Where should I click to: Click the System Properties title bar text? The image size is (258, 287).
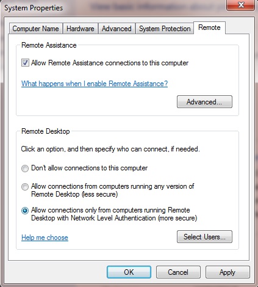[34, 8]
